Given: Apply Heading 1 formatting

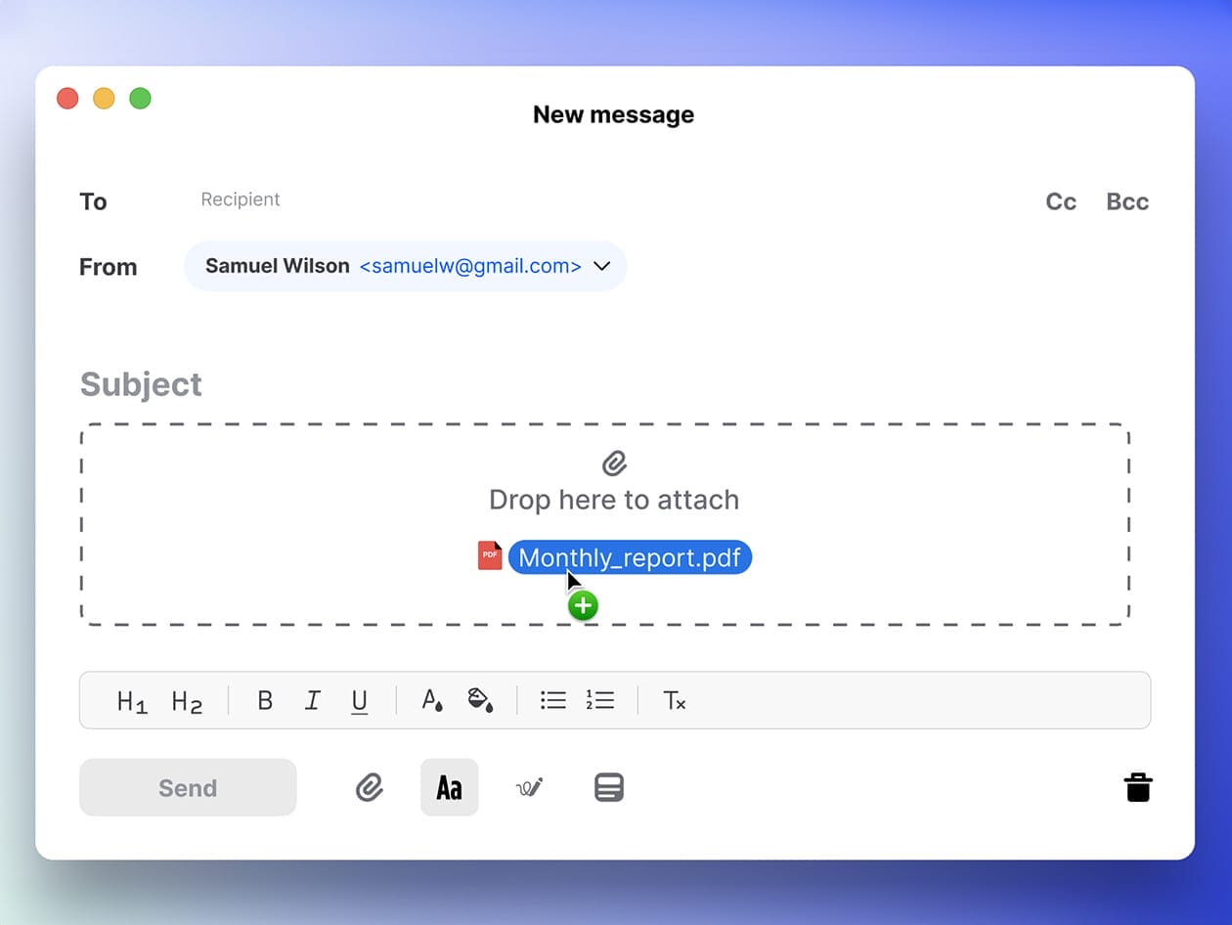Looking at the screenshot, I should click(x=132, y=701).
